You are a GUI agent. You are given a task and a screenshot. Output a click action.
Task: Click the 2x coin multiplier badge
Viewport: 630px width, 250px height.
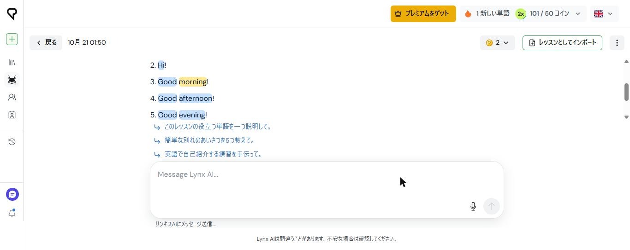tap(521, 14)
